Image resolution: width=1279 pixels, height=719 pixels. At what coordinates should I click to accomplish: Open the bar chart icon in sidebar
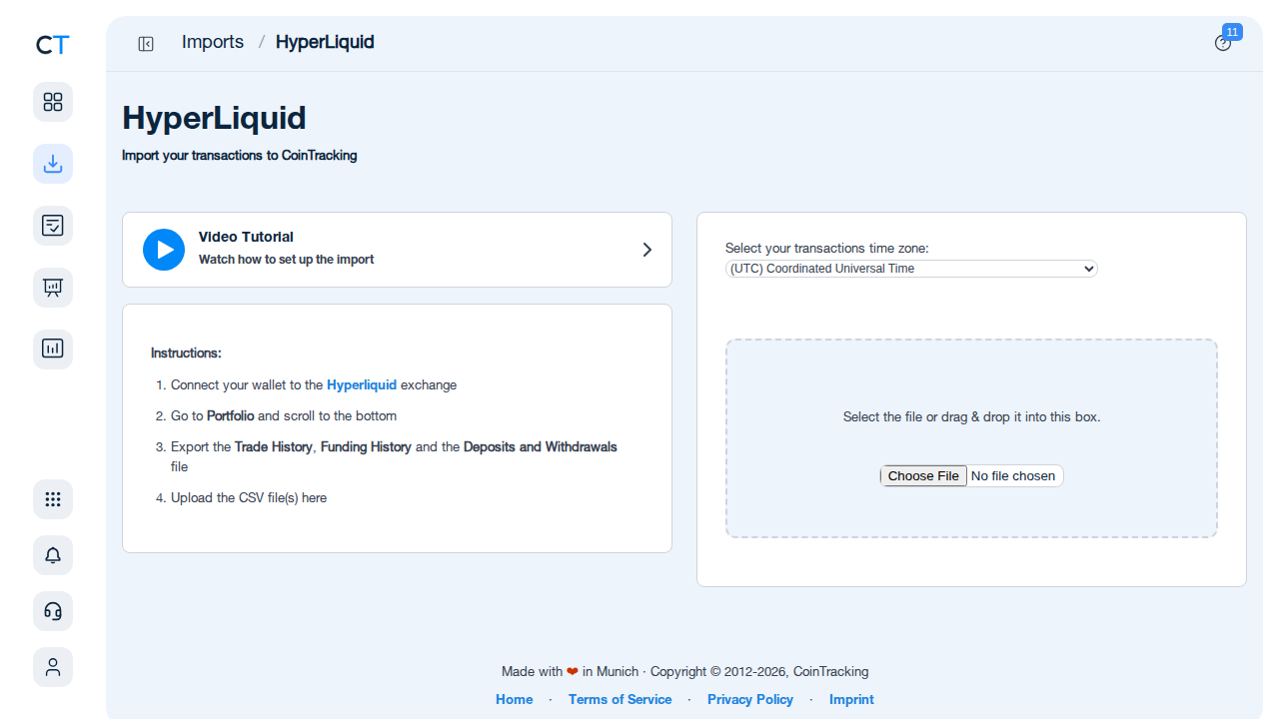53,350
